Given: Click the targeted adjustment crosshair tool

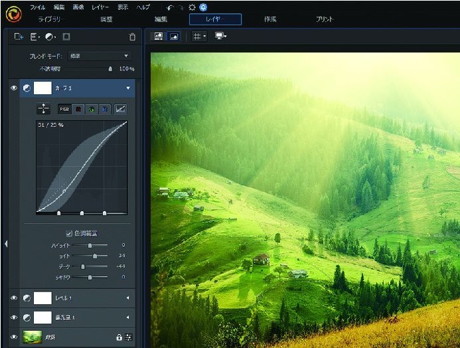Looking at the screenshot, I should coord(44,108).
